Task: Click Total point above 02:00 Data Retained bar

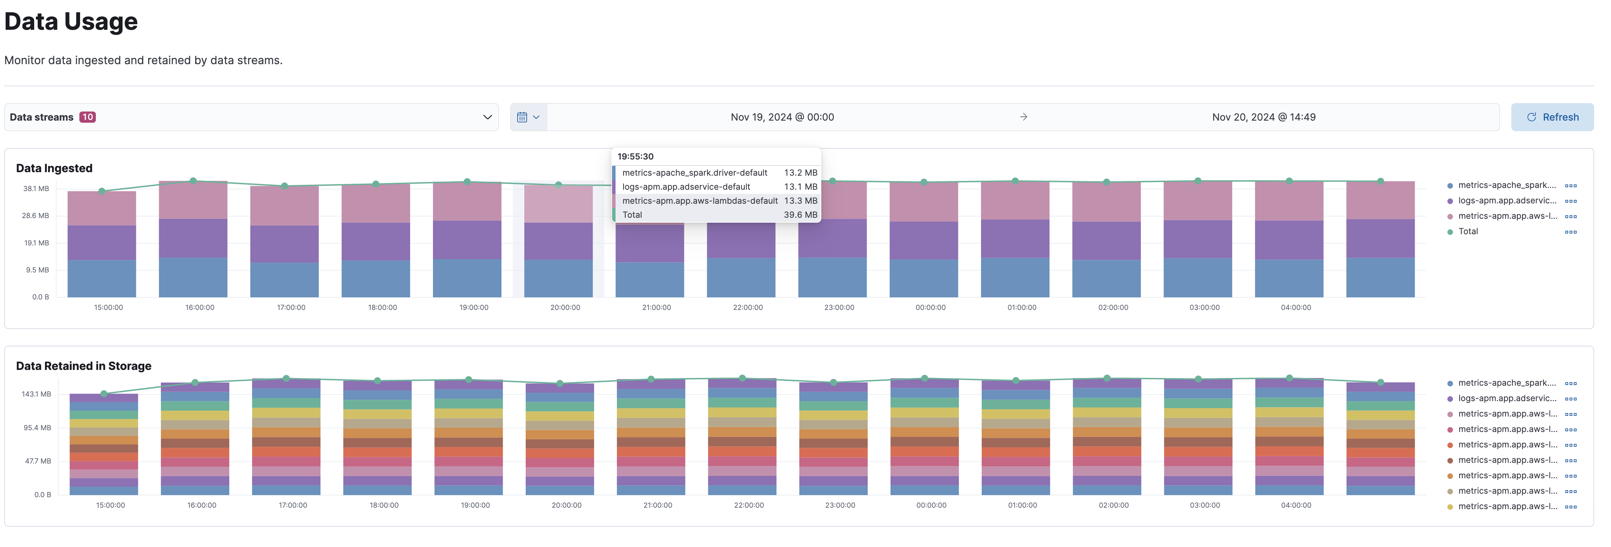Action: pos(1107,378)
